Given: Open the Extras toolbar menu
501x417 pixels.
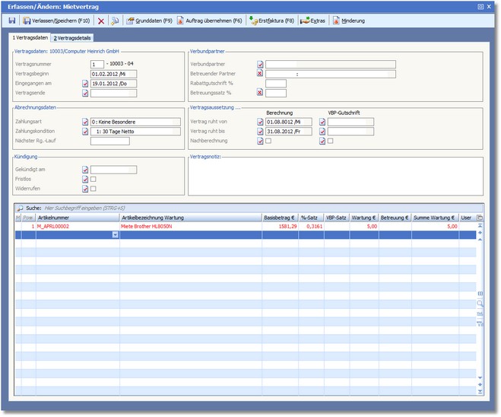Looking at the screenshot, I should click(x=314, y=21).
